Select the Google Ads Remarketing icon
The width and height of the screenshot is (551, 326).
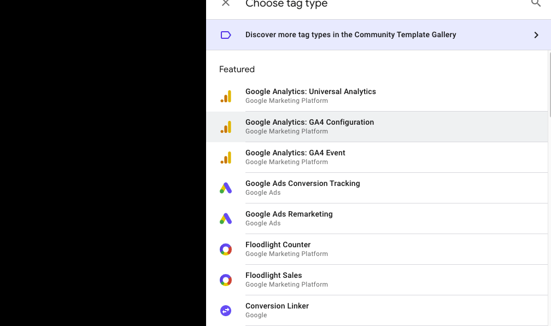click(226, 218)
